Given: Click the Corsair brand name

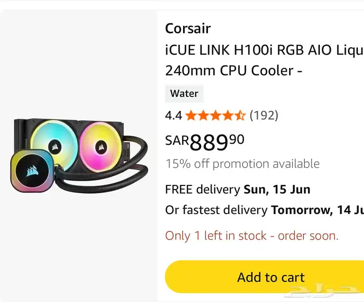Looking at the screenshot, I should pos(188,29).
